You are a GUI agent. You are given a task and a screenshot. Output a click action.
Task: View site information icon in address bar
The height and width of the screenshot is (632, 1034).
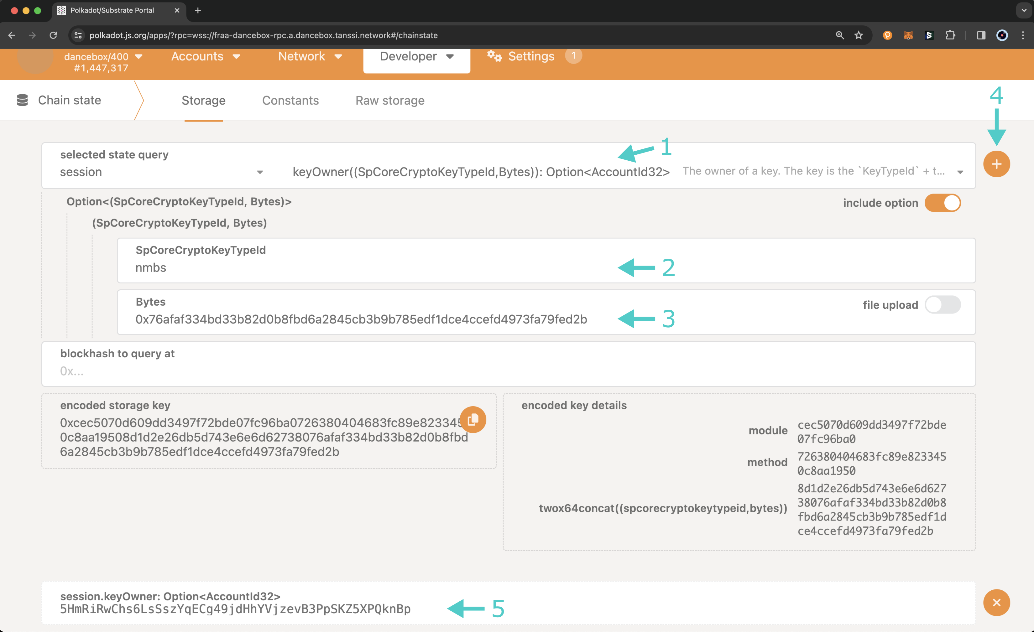click(x=78, y=35)
